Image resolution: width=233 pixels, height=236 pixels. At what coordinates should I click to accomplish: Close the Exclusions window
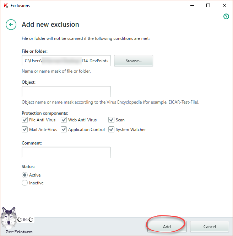pyautogui.click(x=224, y=6)
